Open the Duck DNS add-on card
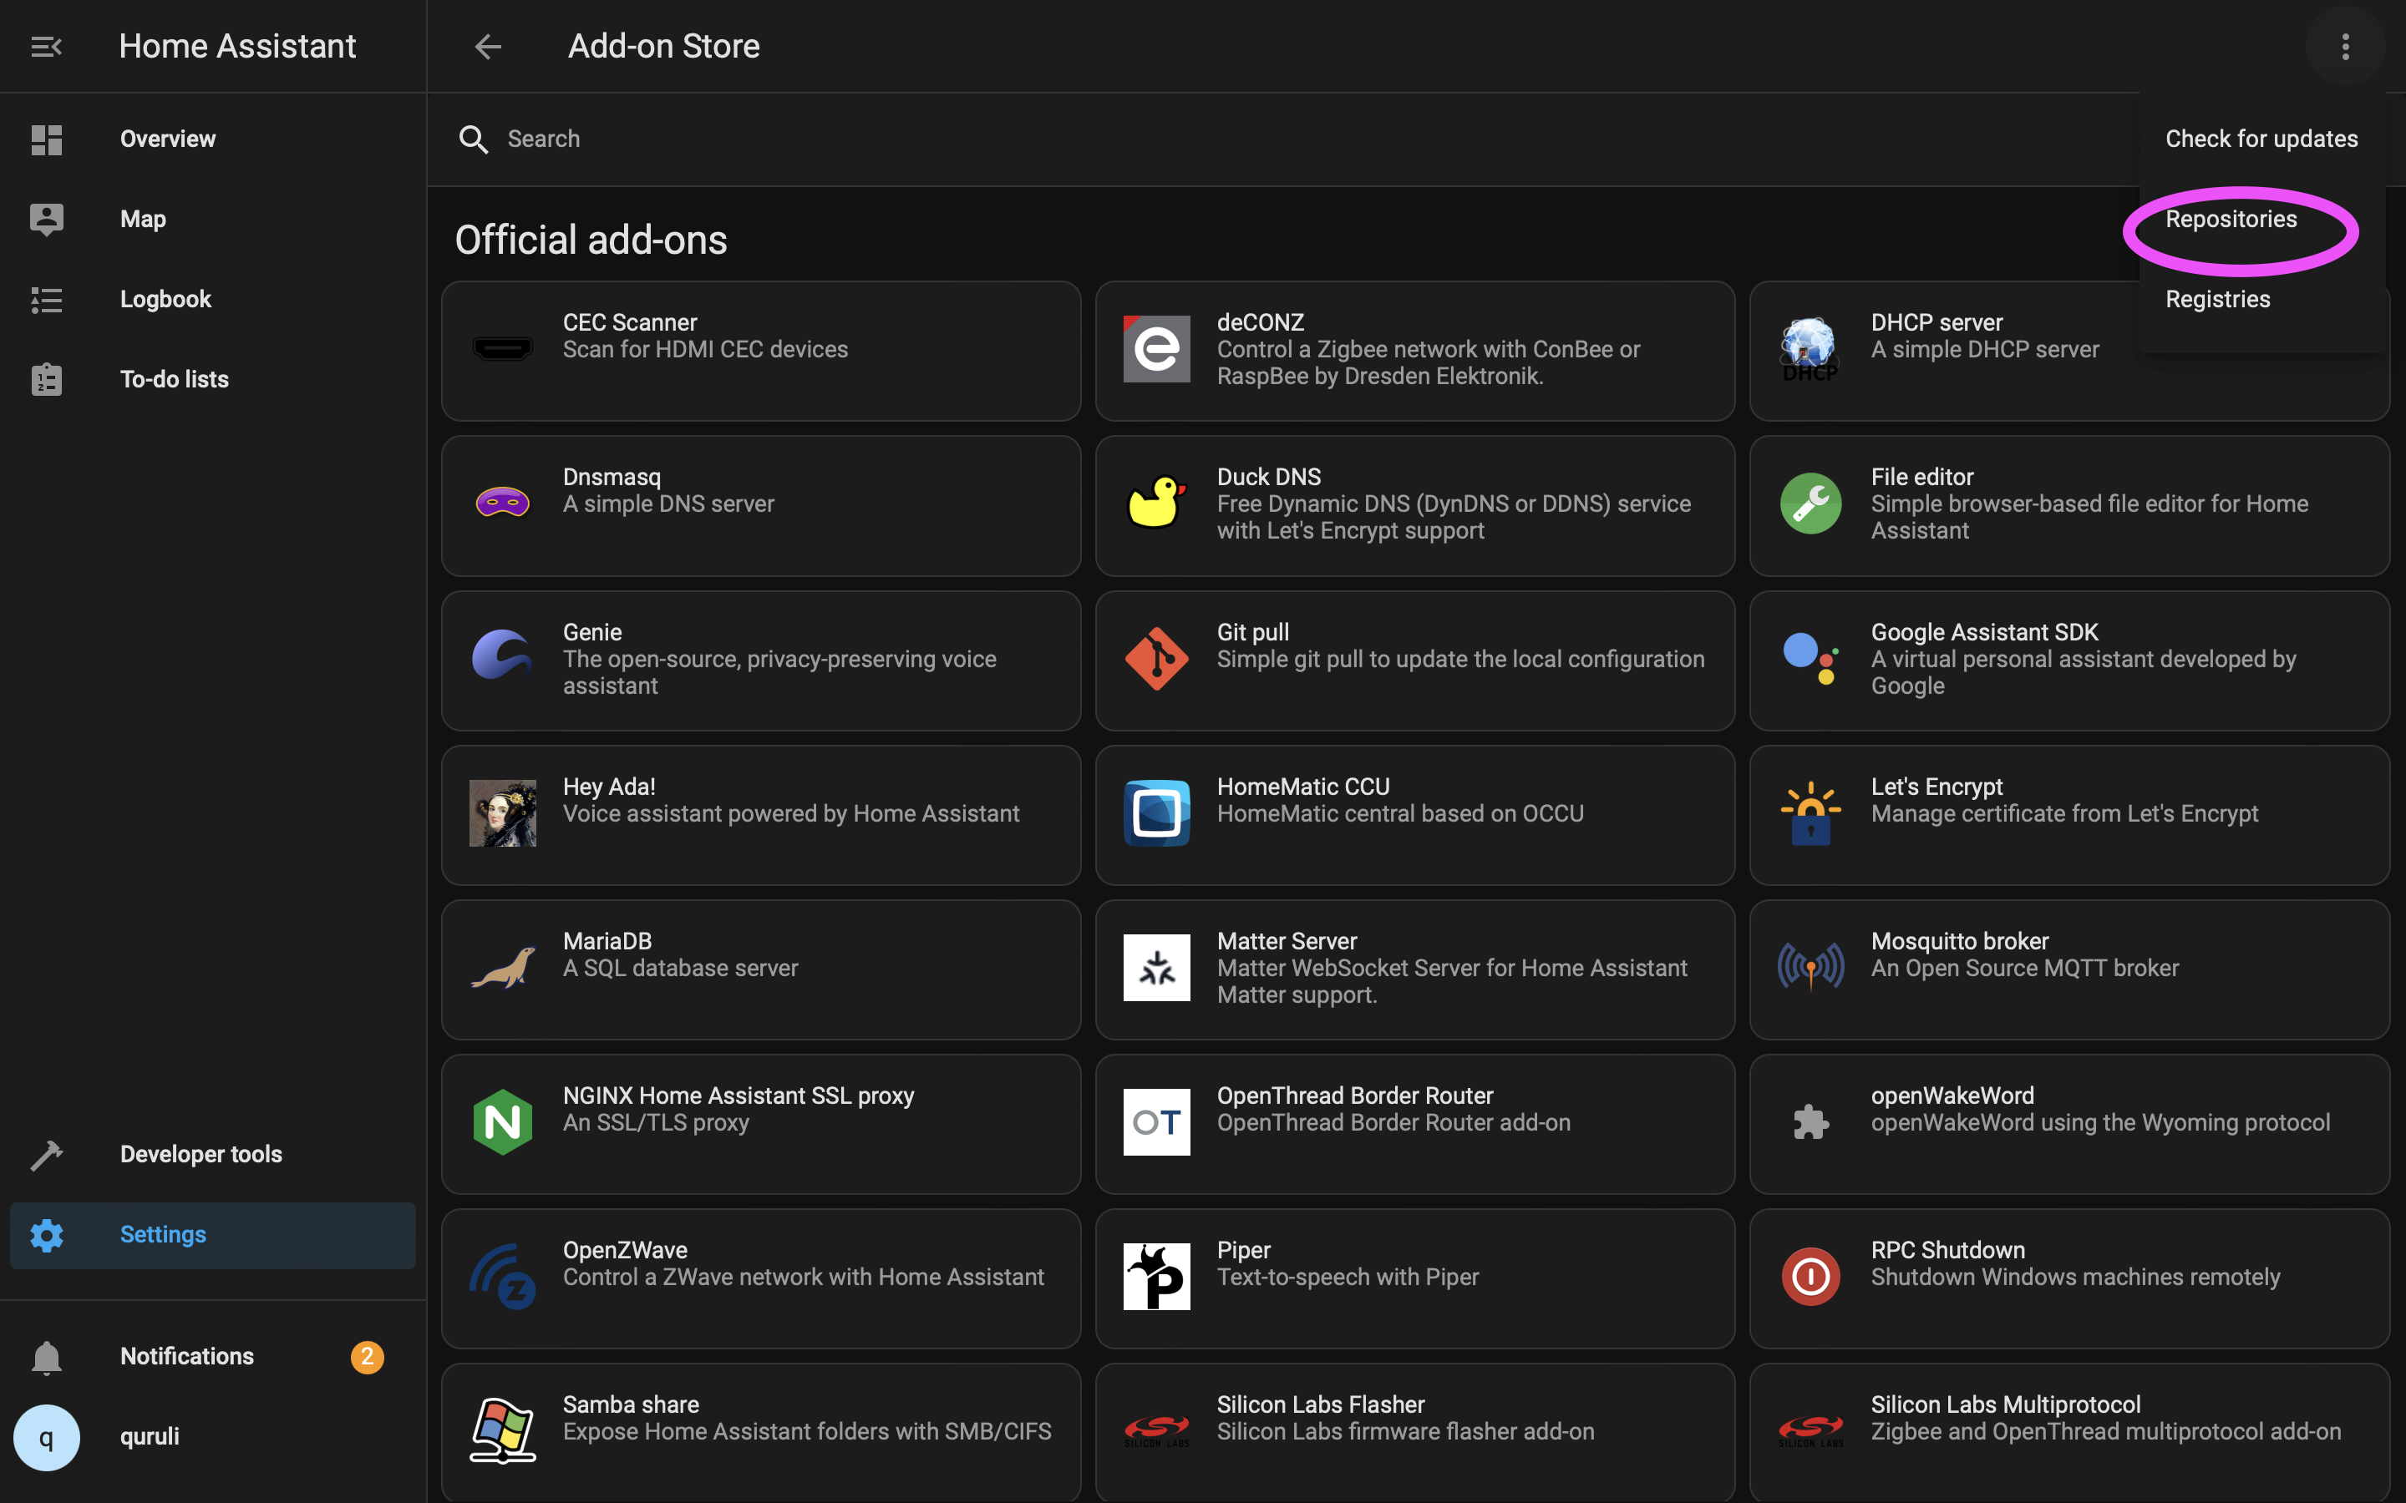The image size is (2406, 1503). 1414,505
